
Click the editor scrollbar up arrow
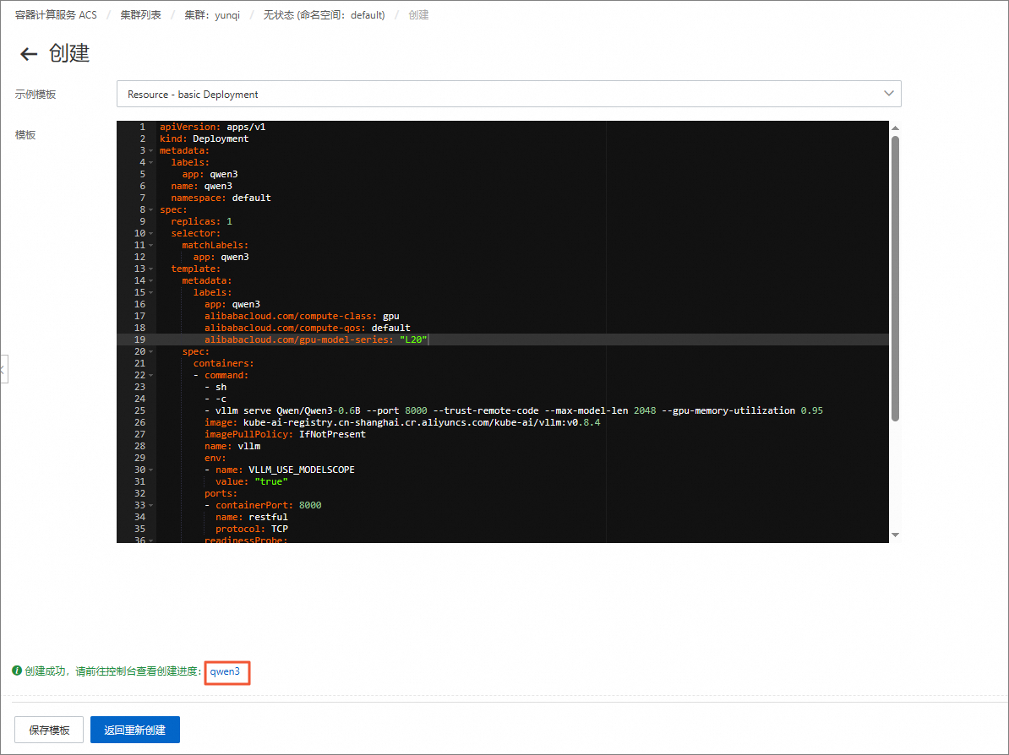pyautogui.click(x=895, y=128)
